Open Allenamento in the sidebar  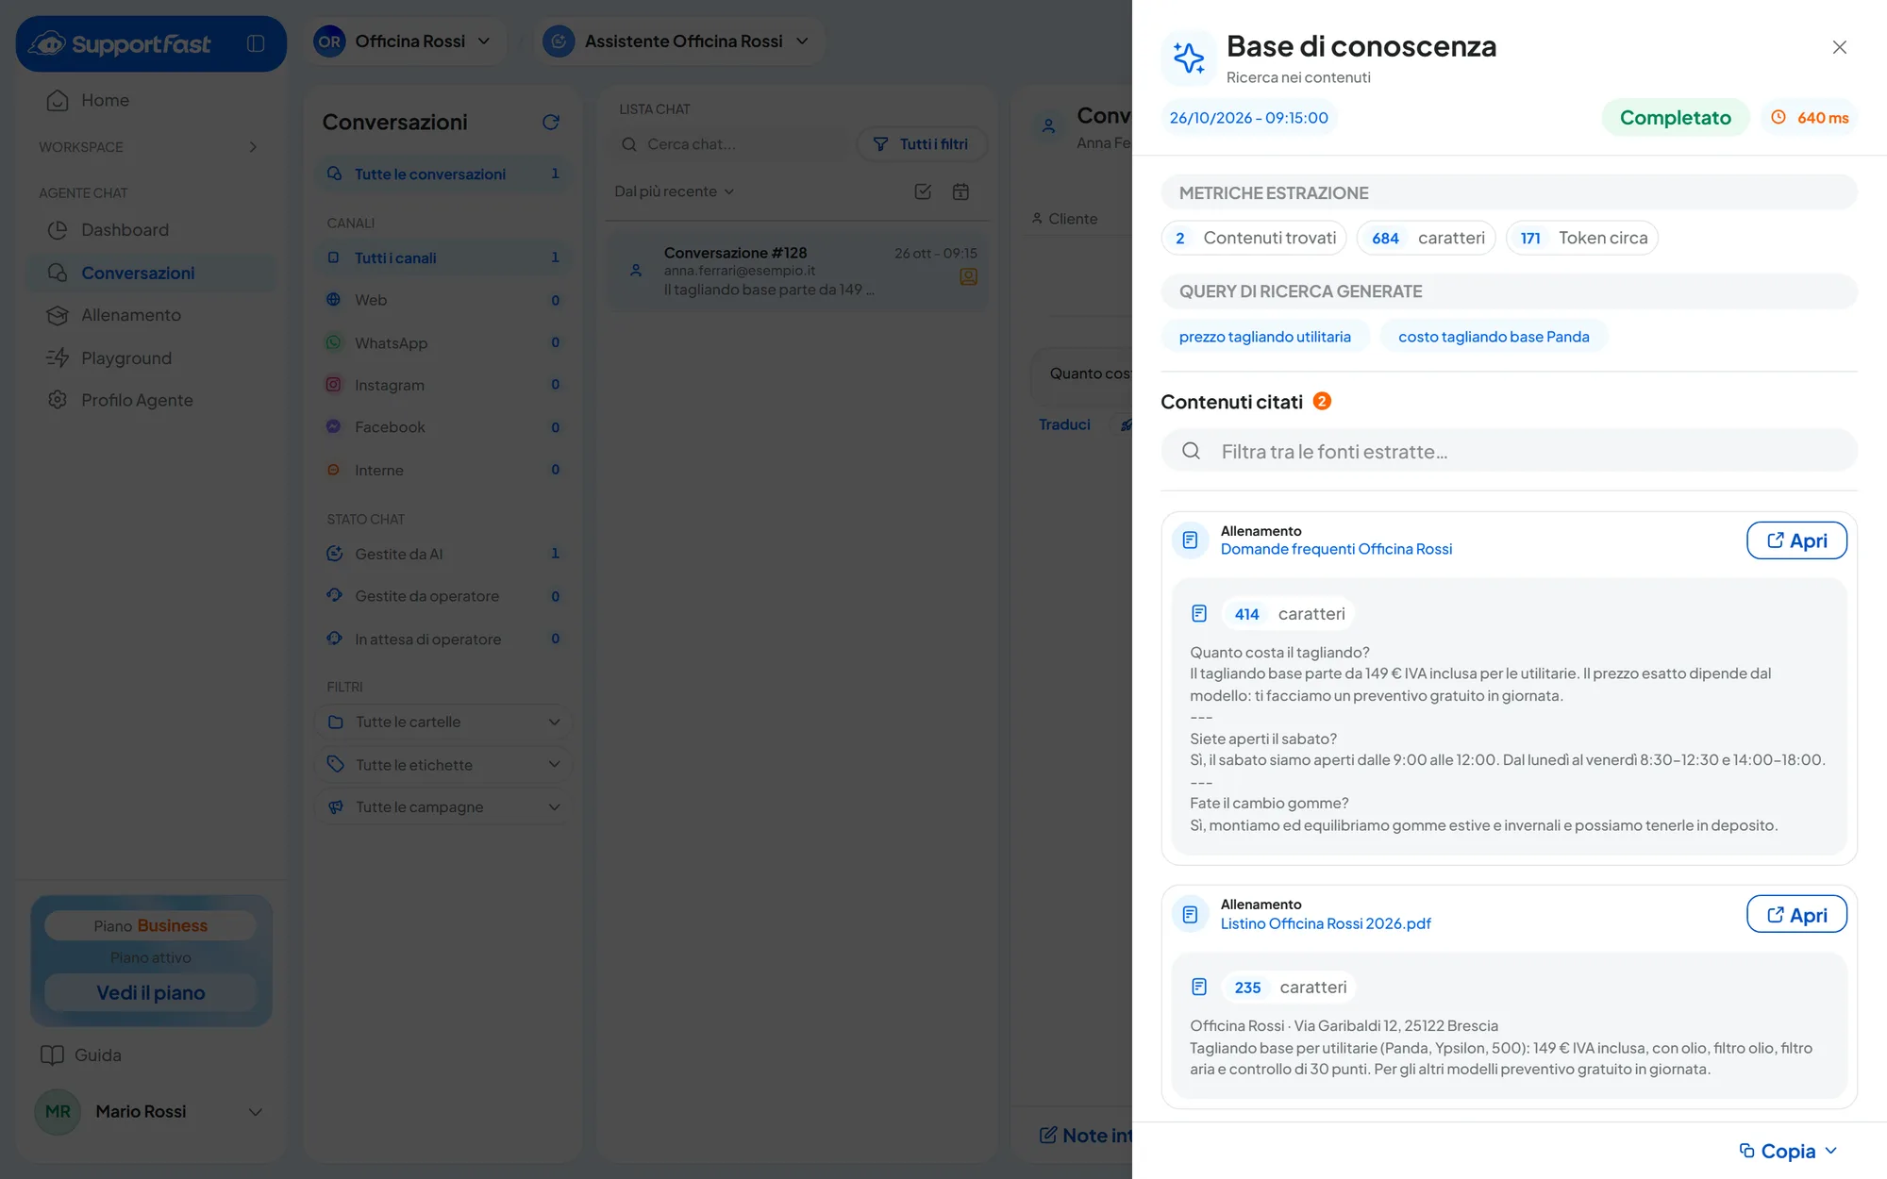(151, 315)
